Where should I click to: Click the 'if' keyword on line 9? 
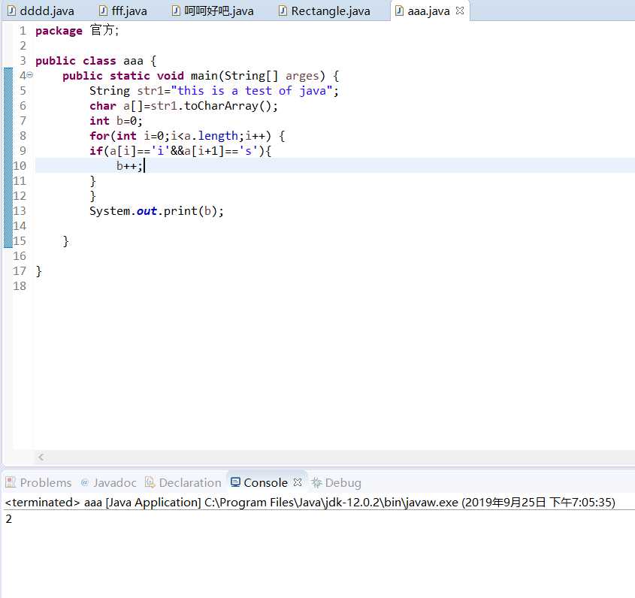point(96,151)
